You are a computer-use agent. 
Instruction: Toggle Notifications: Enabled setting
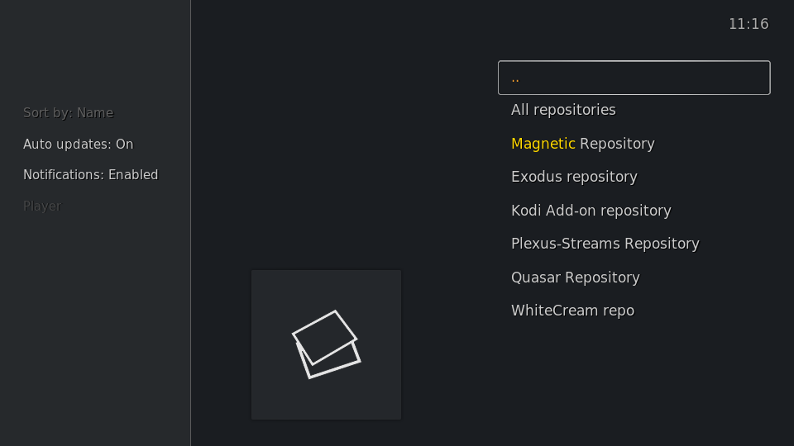tap(91, 175)
